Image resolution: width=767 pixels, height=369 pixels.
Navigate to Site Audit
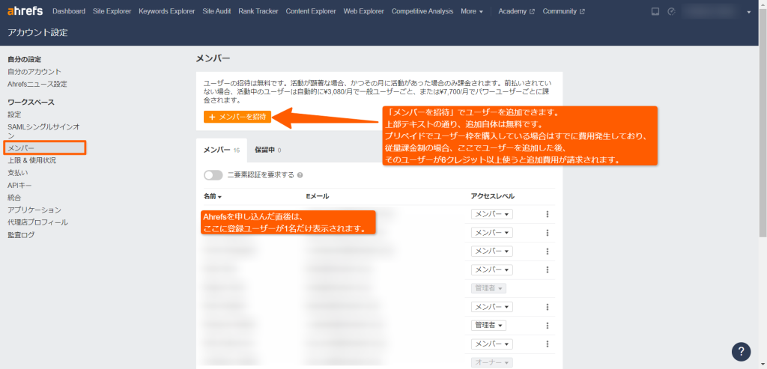pos(216,11)
